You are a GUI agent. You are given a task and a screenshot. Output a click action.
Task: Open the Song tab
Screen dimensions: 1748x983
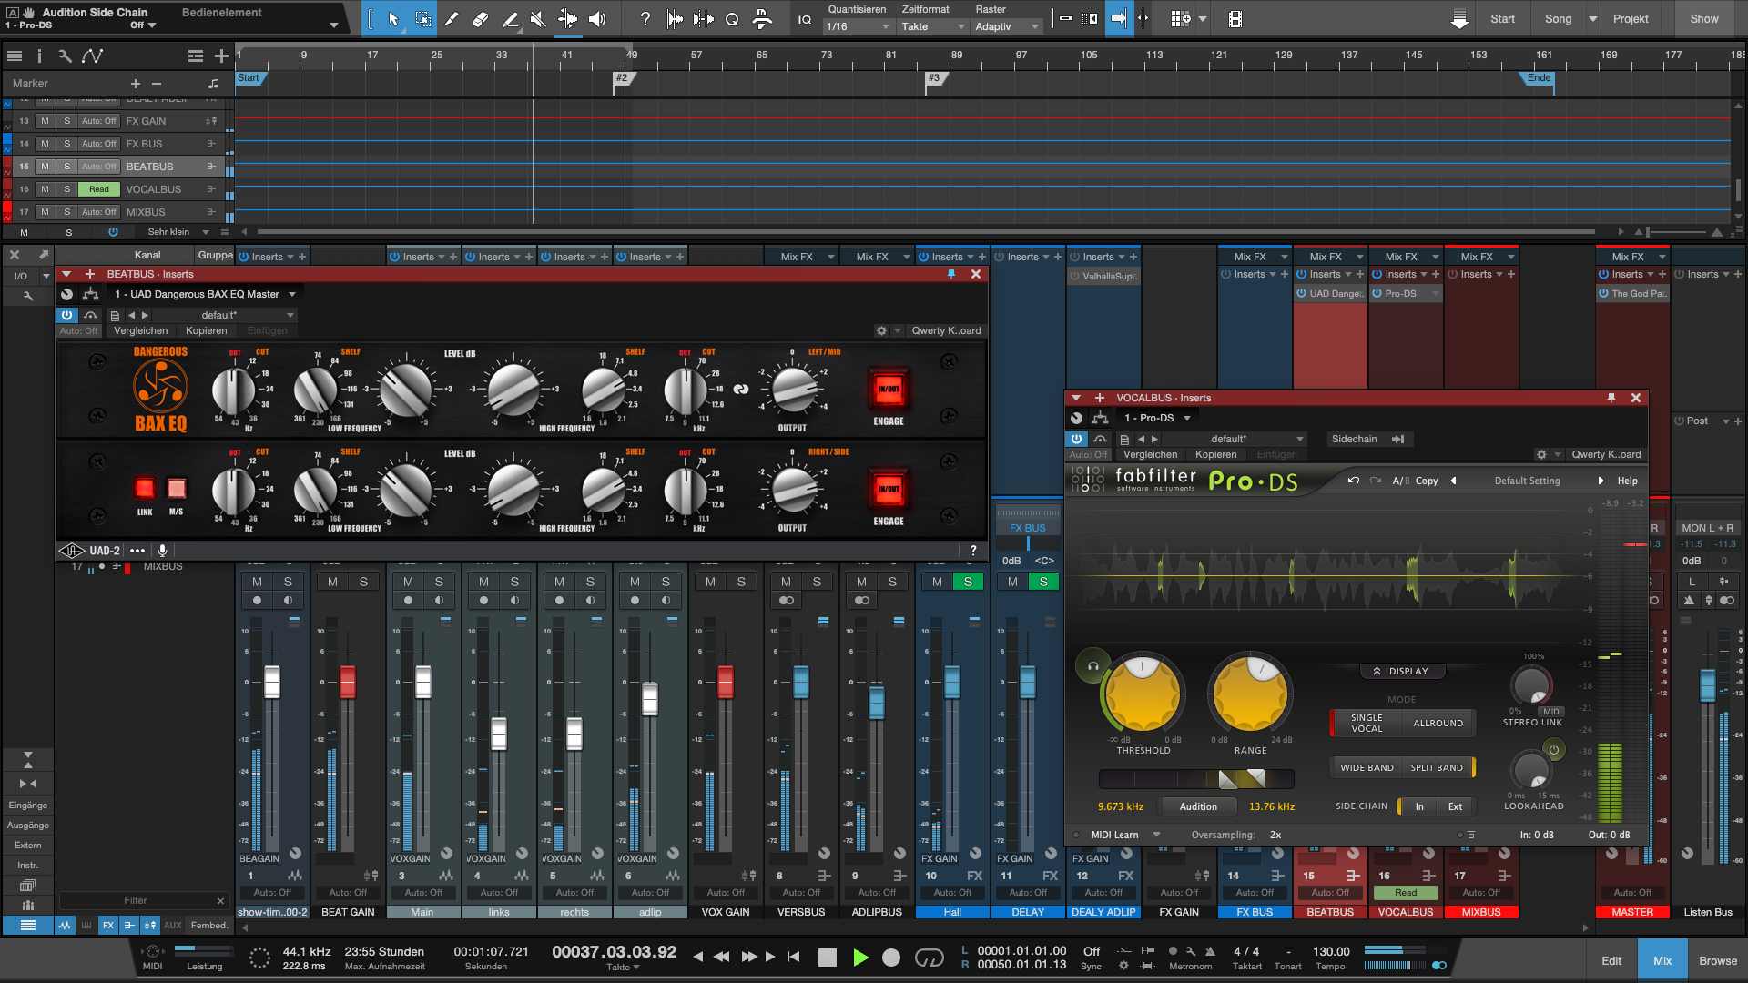(x=1558, y=19)
